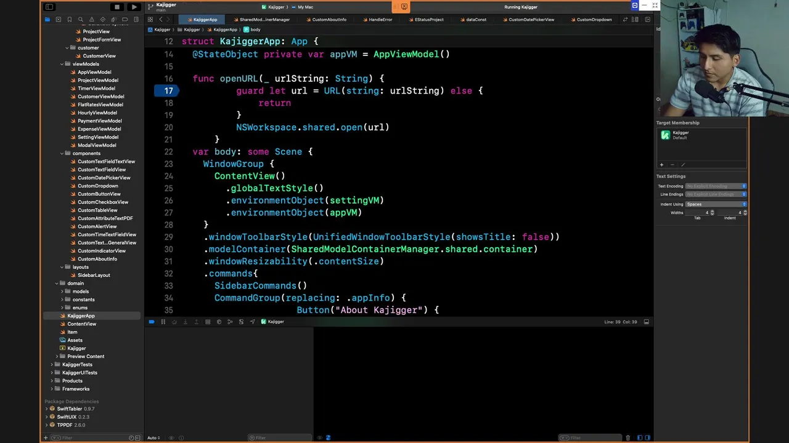Toggle the variables view pane button
This screenshot has height=443, width=789.
tap(639, 438)
